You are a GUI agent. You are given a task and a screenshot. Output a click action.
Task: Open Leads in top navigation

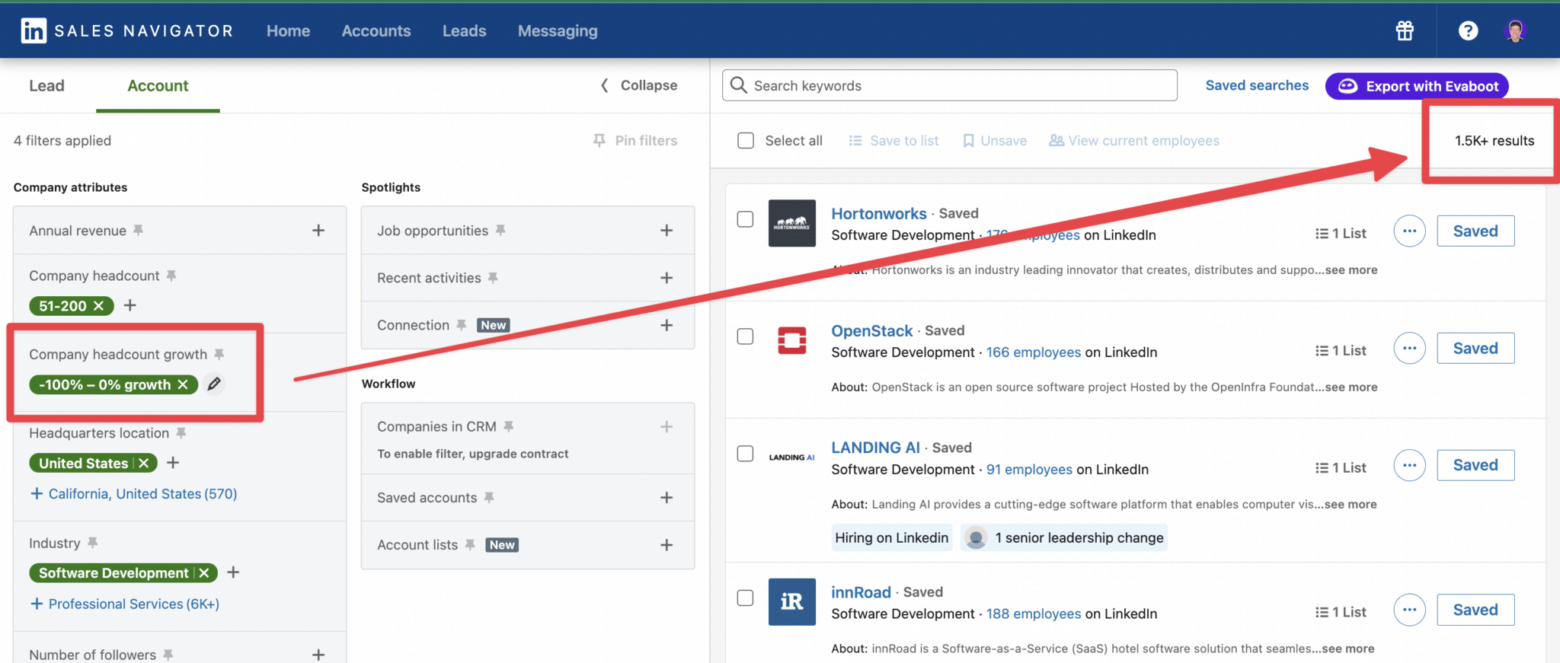(464, 30)
